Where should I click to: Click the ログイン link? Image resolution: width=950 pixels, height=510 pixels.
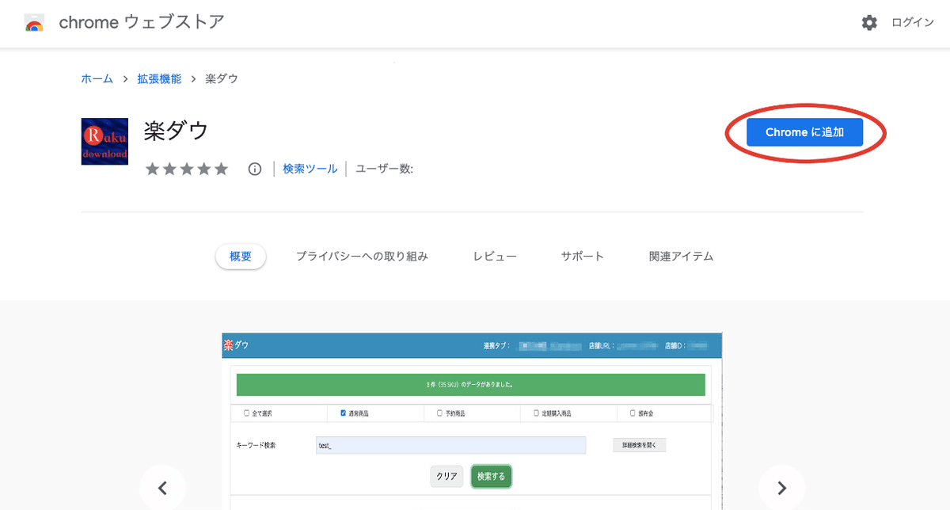click(913, 23)
